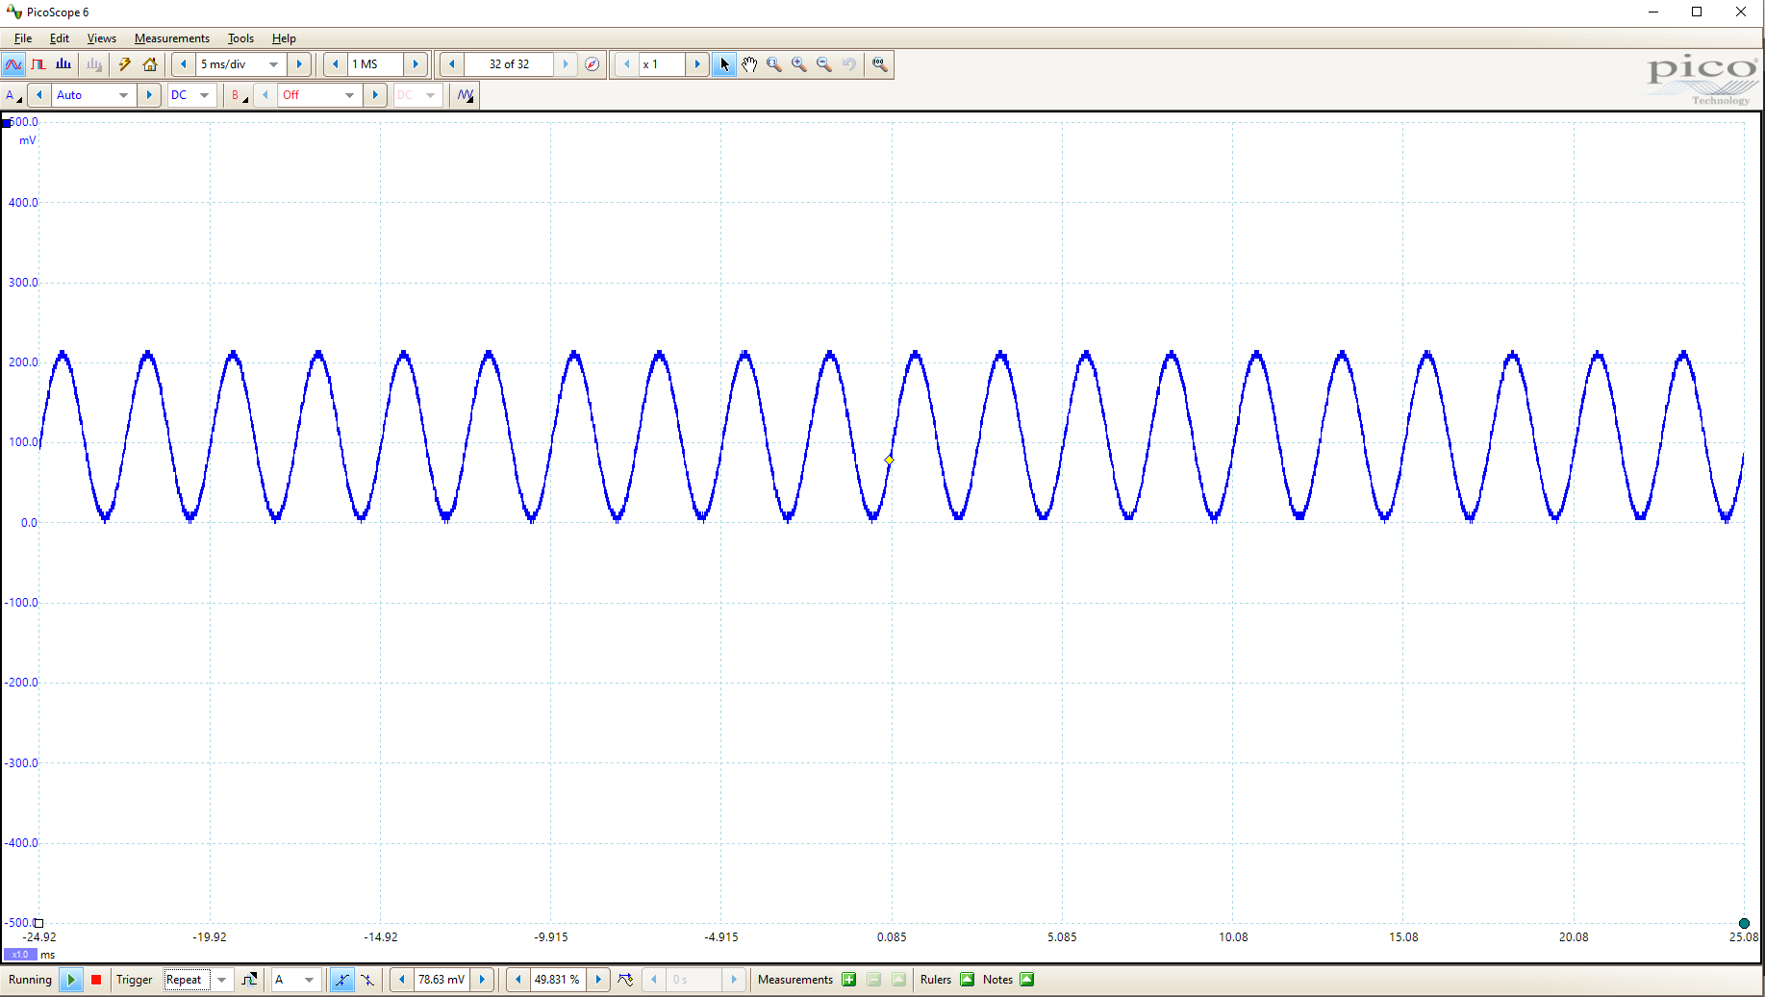This screenshot has width=1765, height=997.
Task: Show the Rulers legend
Action: click(968, 980)
